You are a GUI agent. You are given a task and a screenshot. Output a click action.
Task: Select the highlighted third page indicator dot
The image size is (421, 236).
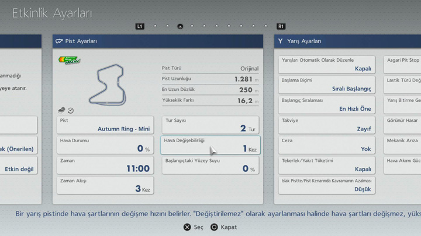pyautogui.click(x=180, y=26)
